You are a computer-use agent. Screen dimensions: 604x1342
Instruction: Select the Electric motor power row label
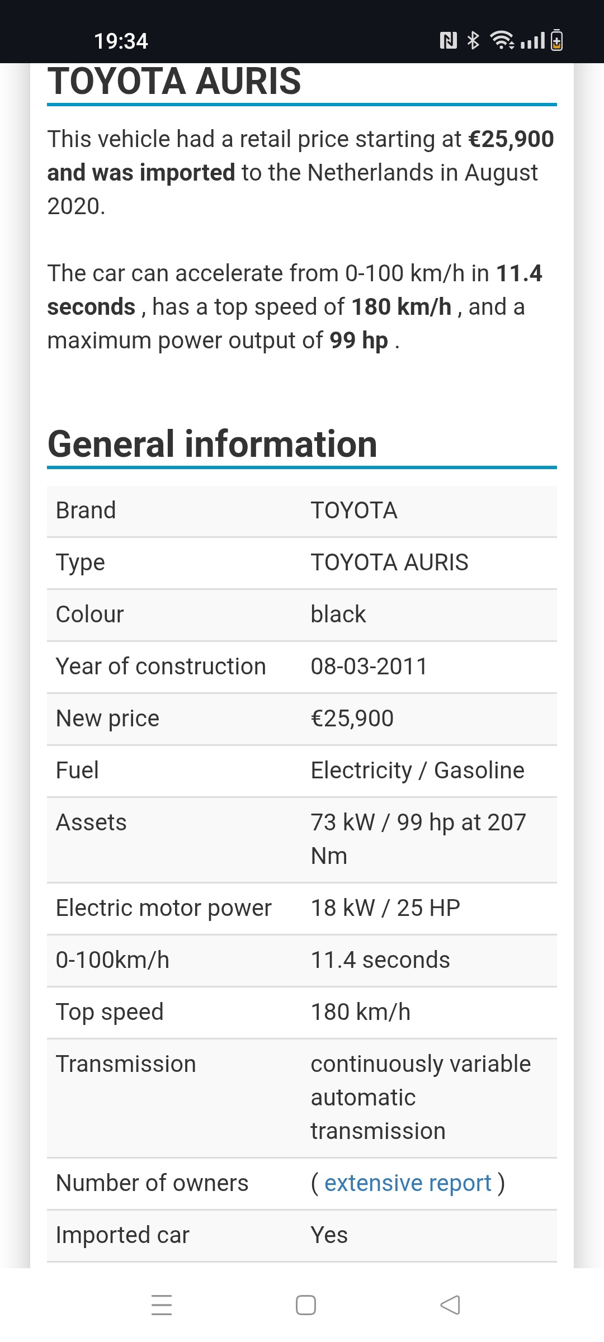tap(164, 908)
